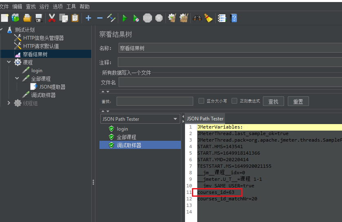This screenshot has height=222, width=342.
Task: Click the START.YMD=20220414 line
Action: [x=223, y=160]
